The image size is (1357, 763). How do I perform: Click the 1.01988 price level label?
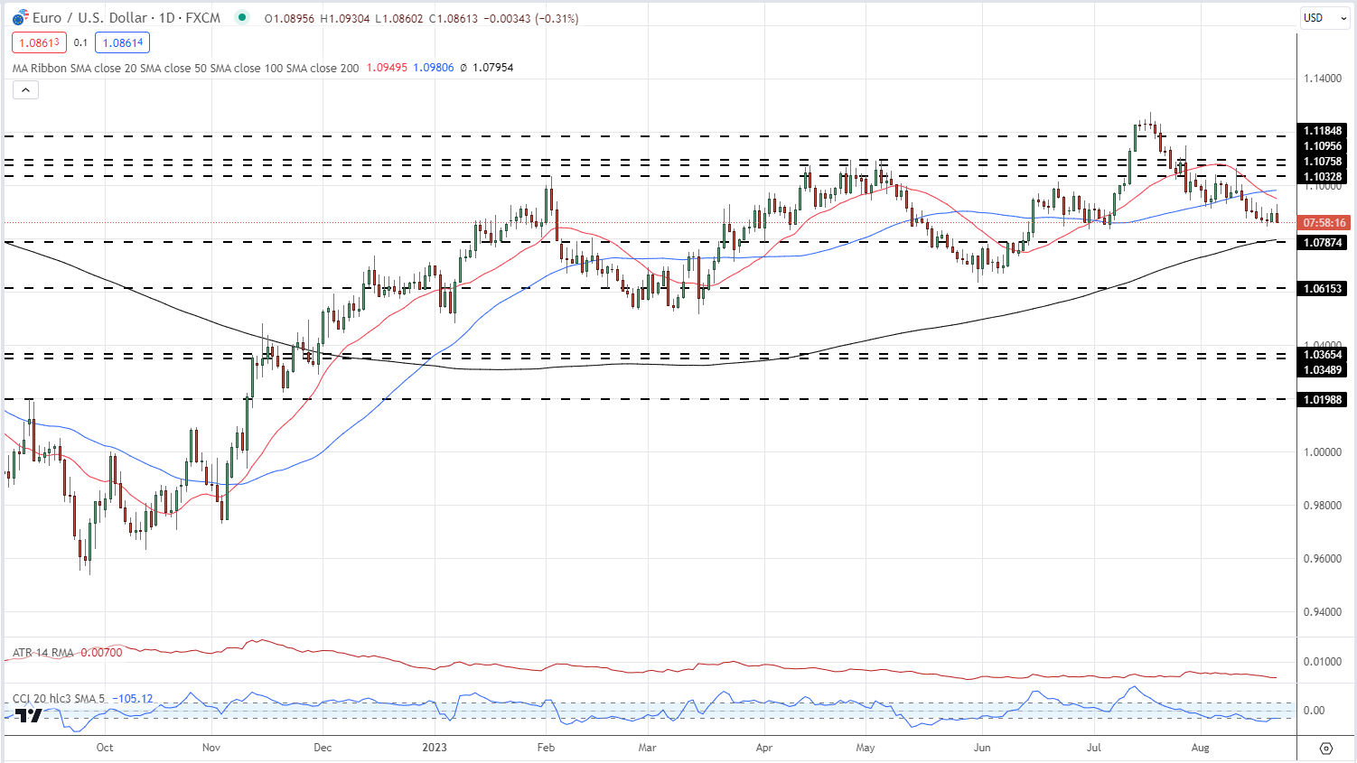(x=1323, y=399)
